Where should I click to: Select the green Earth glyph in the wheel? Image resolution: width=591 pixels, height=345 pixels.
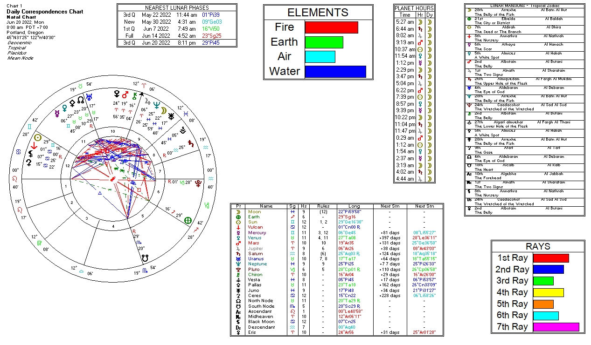coord(188,220)
